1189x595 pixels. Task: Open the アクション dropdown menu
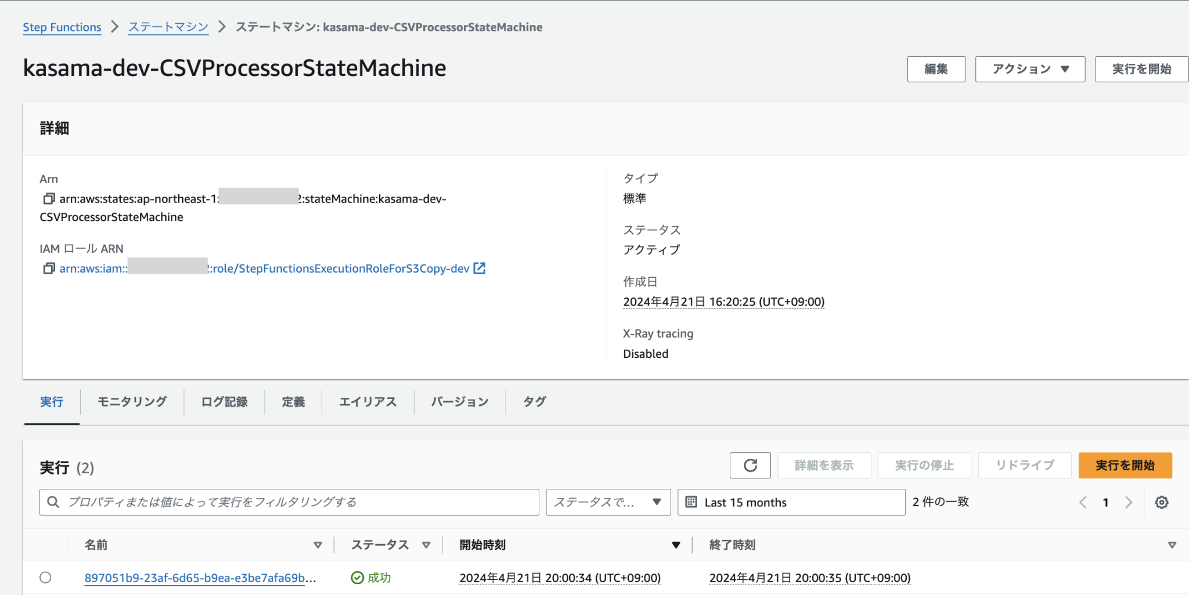tap(1029, 68)
